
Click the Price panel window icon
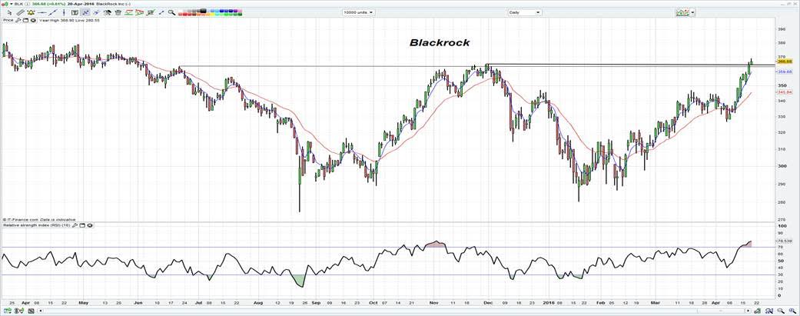point(25,20)
